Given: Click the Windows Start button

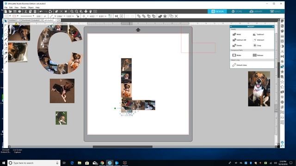Looking at the screenshot, I should pyautogui.click(x=3, y=163).
